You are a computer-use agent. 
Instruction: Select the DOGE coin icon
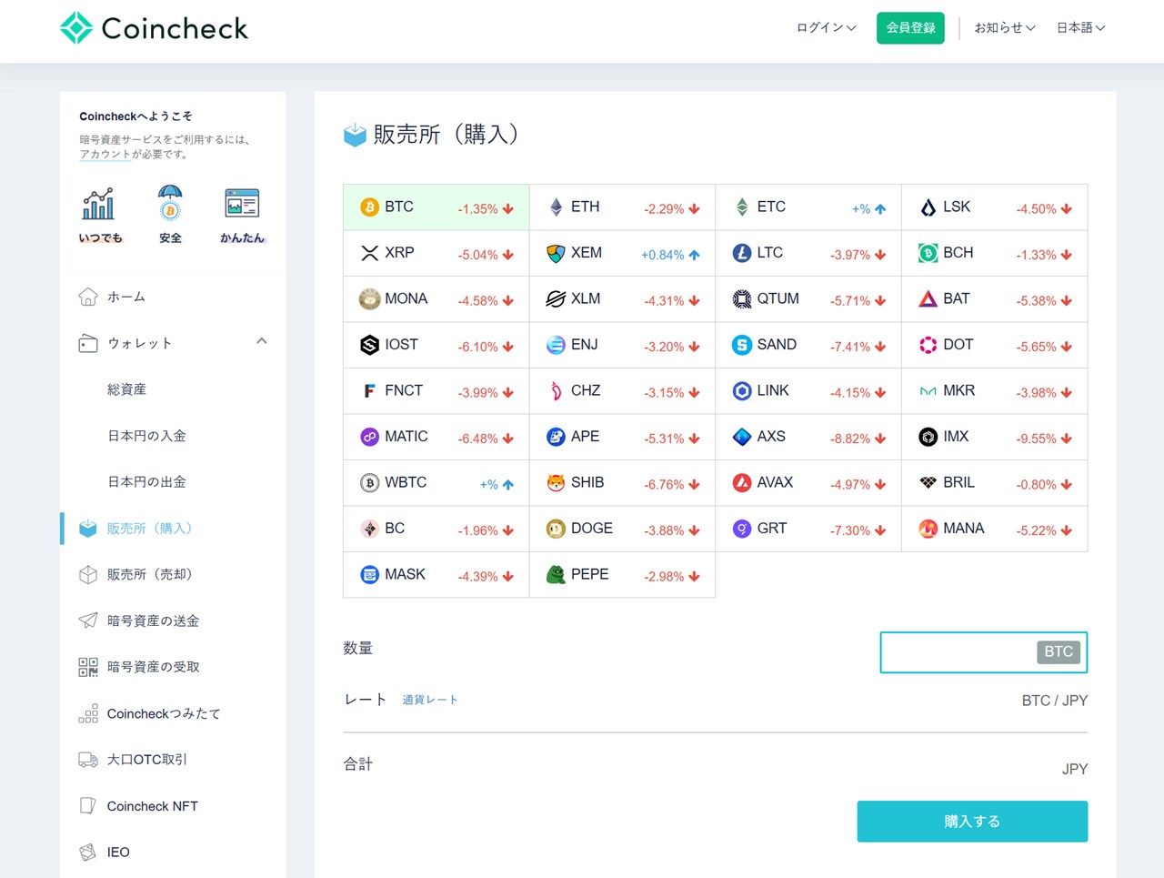(556, 529)
